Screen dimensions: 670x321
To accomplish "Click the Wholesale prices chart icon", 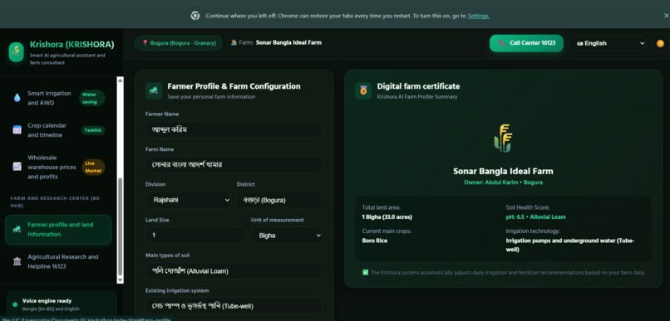I will (x=17, y=167).
